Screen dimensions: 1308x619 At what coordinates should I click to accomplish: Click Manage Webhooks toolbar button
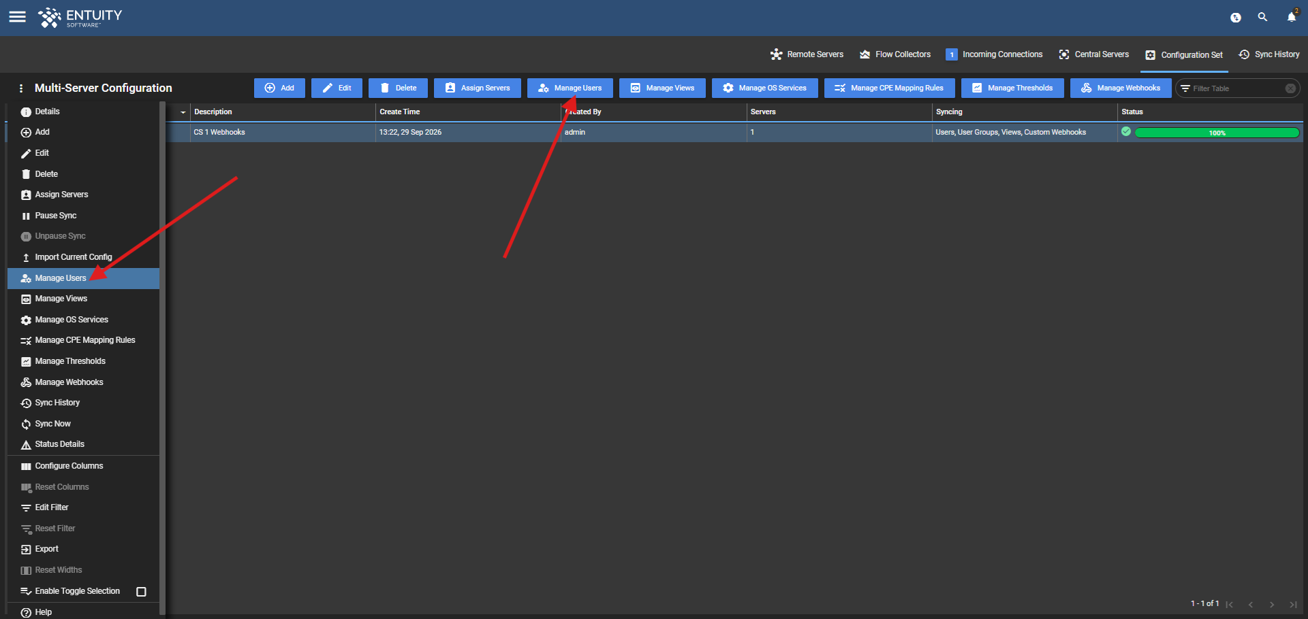click(1120, 88)
